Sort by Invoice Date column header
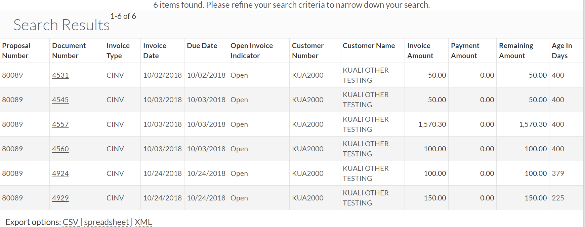Viewport: 585px width, 227px height. tap(155, 51)
